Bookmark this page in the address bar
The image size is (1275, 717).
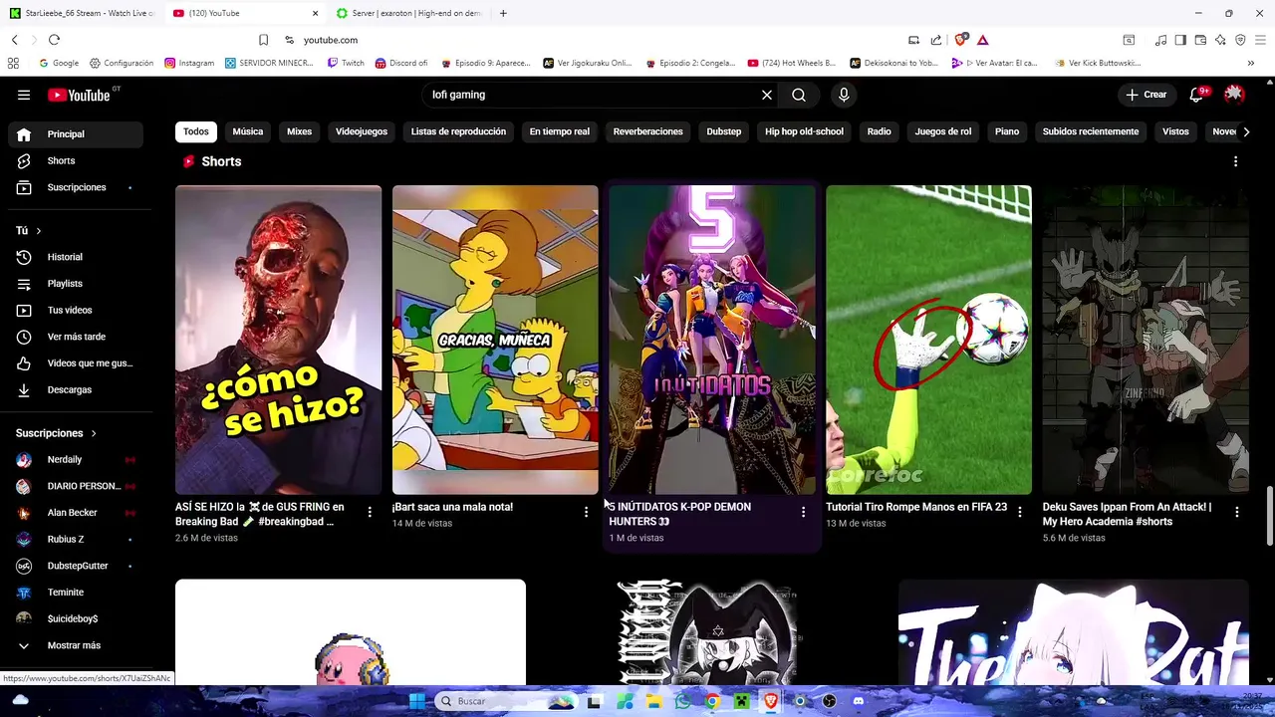tap(263, 40)
